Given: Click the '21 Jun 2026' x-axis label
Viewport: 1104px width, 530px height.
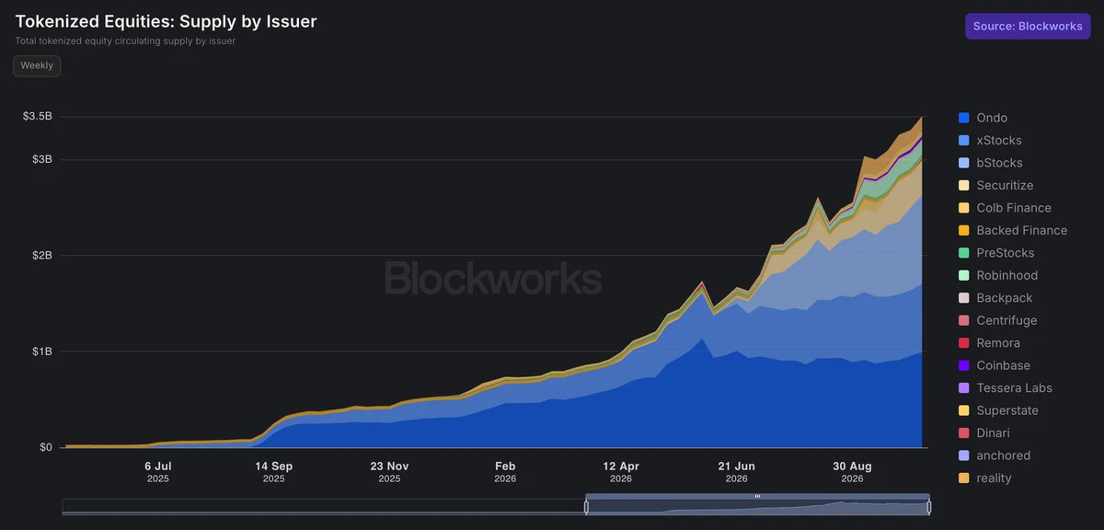Looking at the screenshot, I should pos(737,472).
